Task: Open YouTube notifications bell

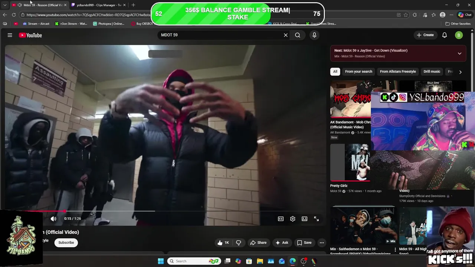Action: click(x=445, y=35)
